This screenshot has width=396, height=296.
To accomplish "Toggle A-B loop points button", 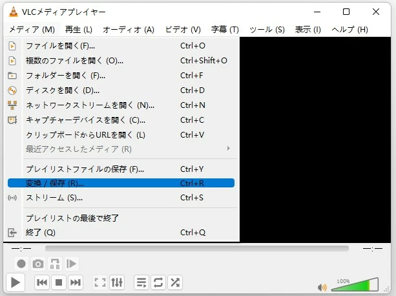I will point(55,264).
